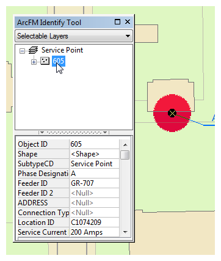221x261 pixels.
Task: Click the Phase Designation value A
Action: click(x=95, y=174)
